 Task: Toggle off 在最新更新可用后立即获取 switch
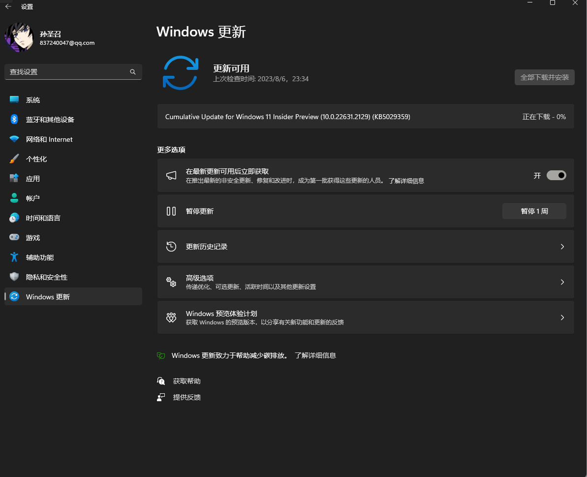click(556, 175)
